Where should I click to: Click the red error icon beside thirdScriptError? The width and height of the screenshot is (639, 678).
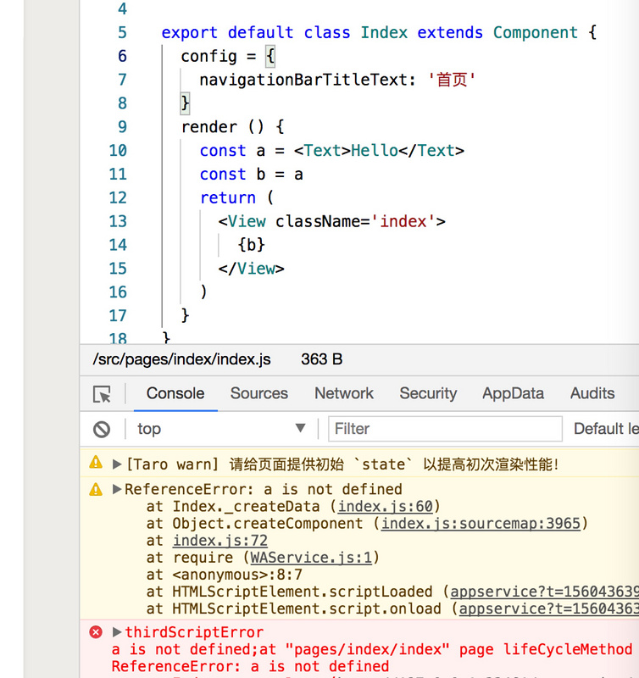96,632
